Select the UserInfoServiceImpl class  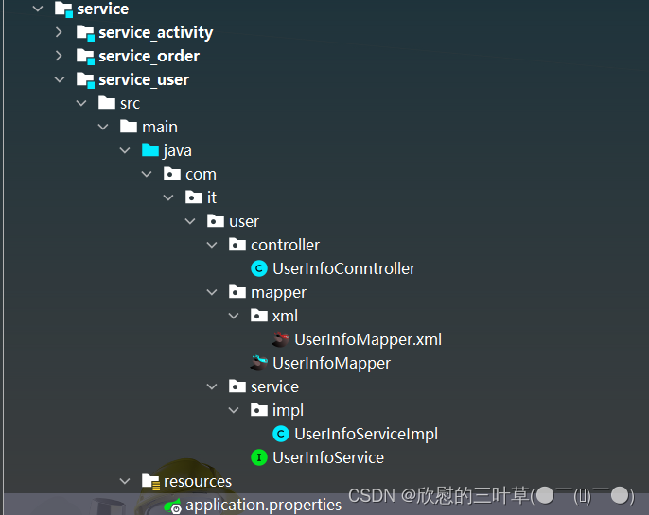click(366, 435)
